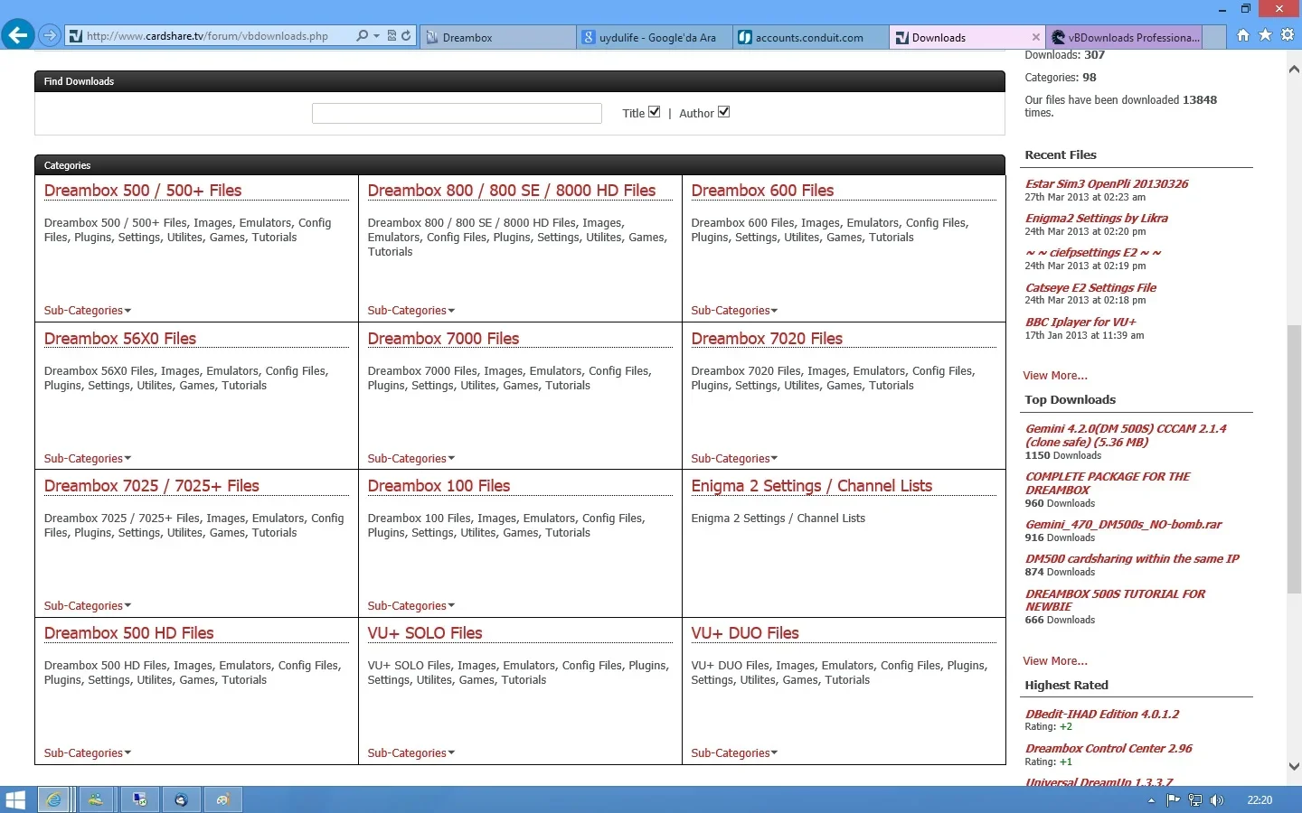Open the Dreambox 7020 Files category
Viewport: 1302px width, 813px height.
(767, 339)
